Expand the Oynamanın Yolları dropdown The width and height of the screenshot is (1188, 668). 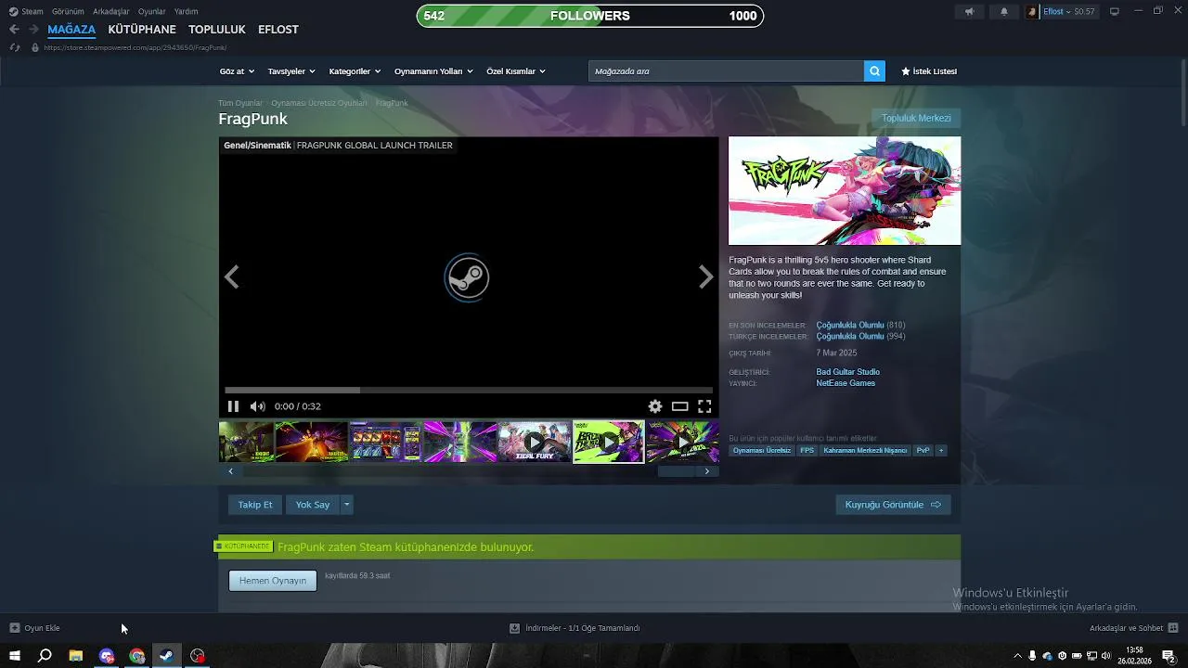point(433,71)
